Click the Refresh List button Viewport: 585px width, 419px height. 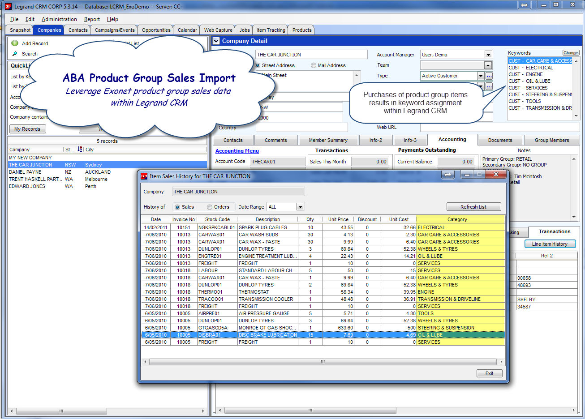[x=473, y=207]
